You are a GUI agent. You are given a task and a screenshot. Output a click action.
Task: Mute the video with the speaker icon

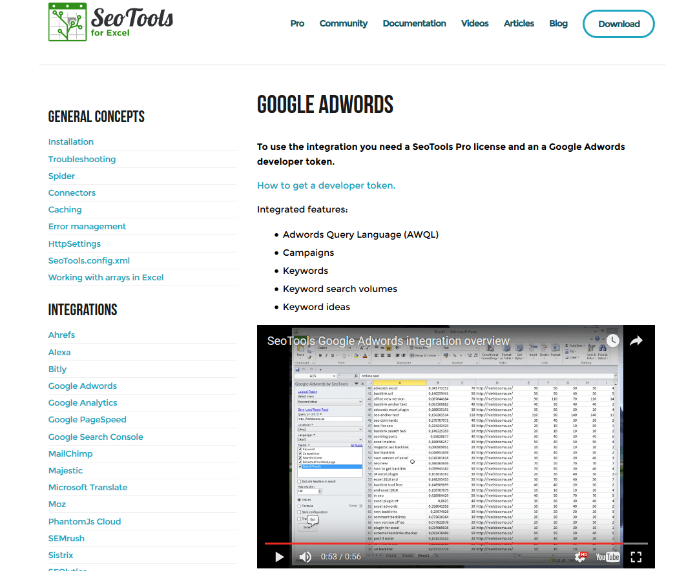[306, 557]
